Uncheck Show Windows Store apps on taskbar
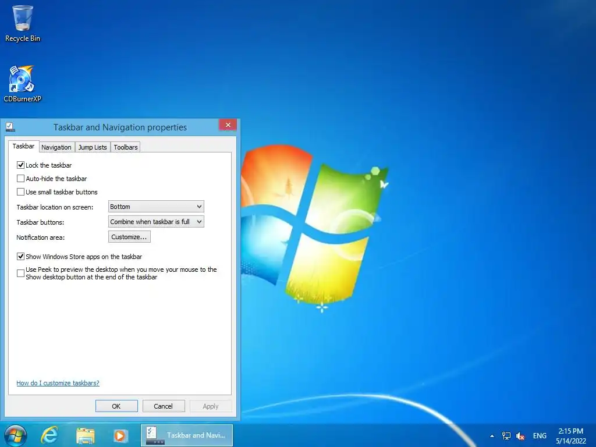This screenshot has height=447, width=596. pyautogui.click(x=20, y=257)
